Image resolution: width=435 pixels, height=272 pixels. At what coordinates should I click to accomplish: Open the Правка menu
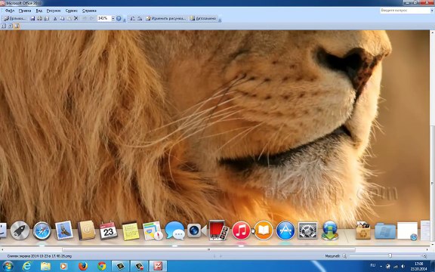(x=25, y=11)
